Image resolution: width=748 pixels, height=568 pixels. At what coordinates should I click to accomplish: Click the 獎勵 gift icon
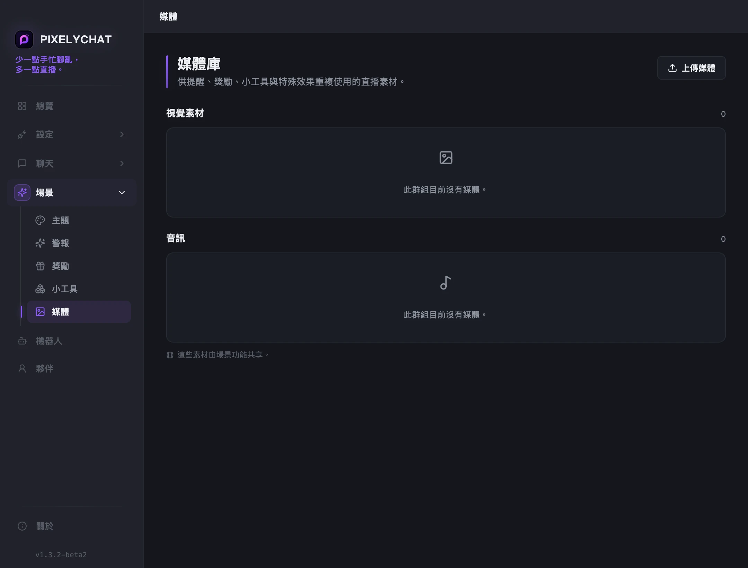point(40,266)
